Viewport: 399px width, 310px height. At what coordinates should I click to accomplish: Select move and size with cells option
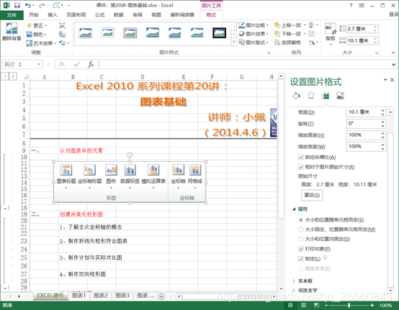coord(301,220)
